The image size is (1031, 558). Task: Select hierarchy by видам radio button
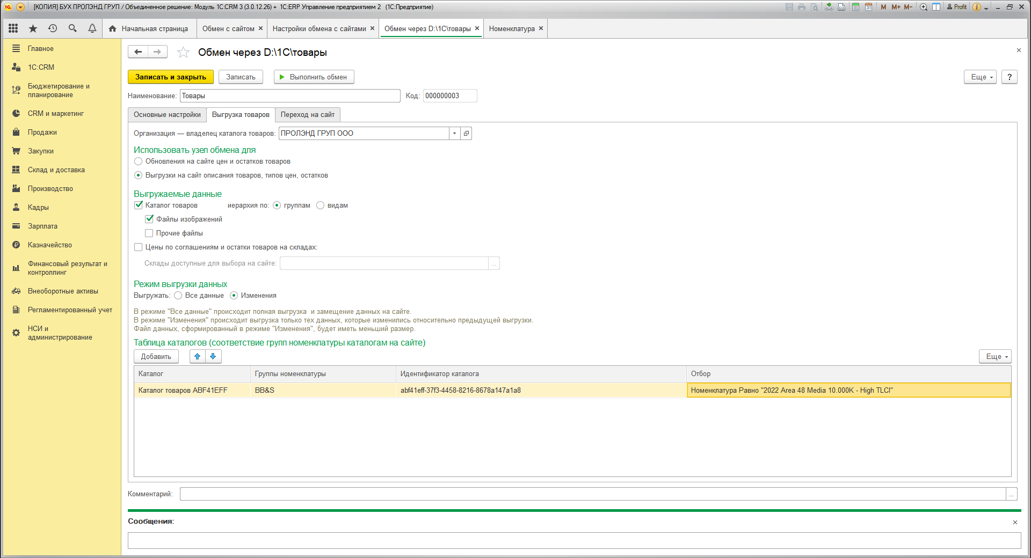[321, 205]
